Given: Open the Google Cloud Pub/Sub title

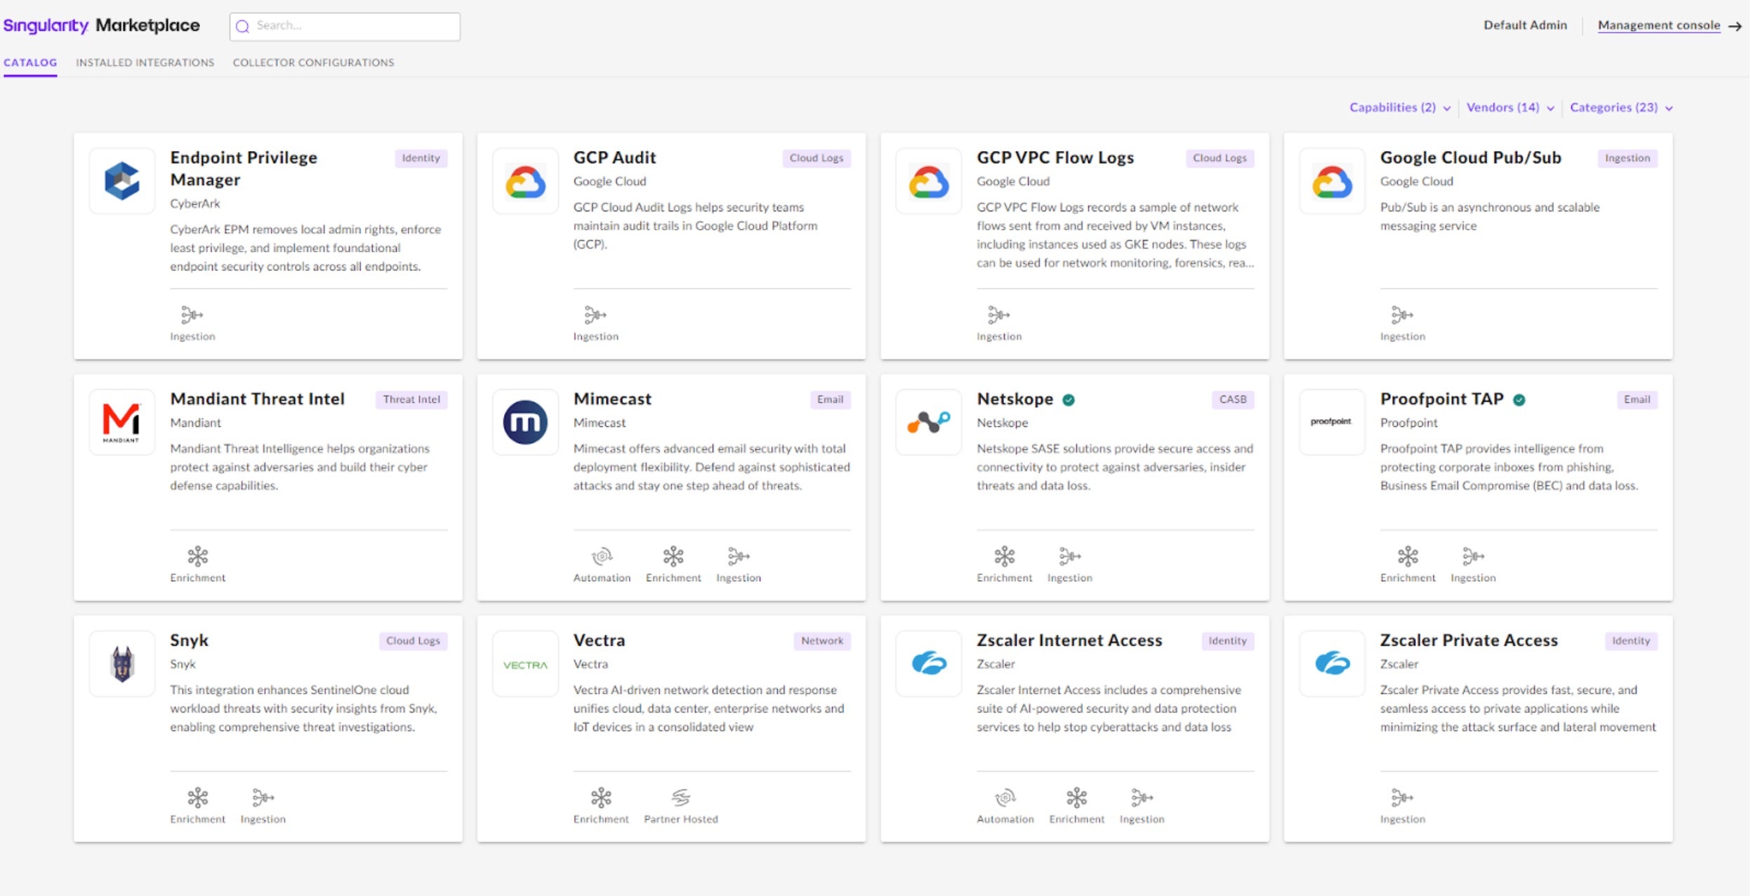Looking at the screenshot, I should pos(1470,157).
